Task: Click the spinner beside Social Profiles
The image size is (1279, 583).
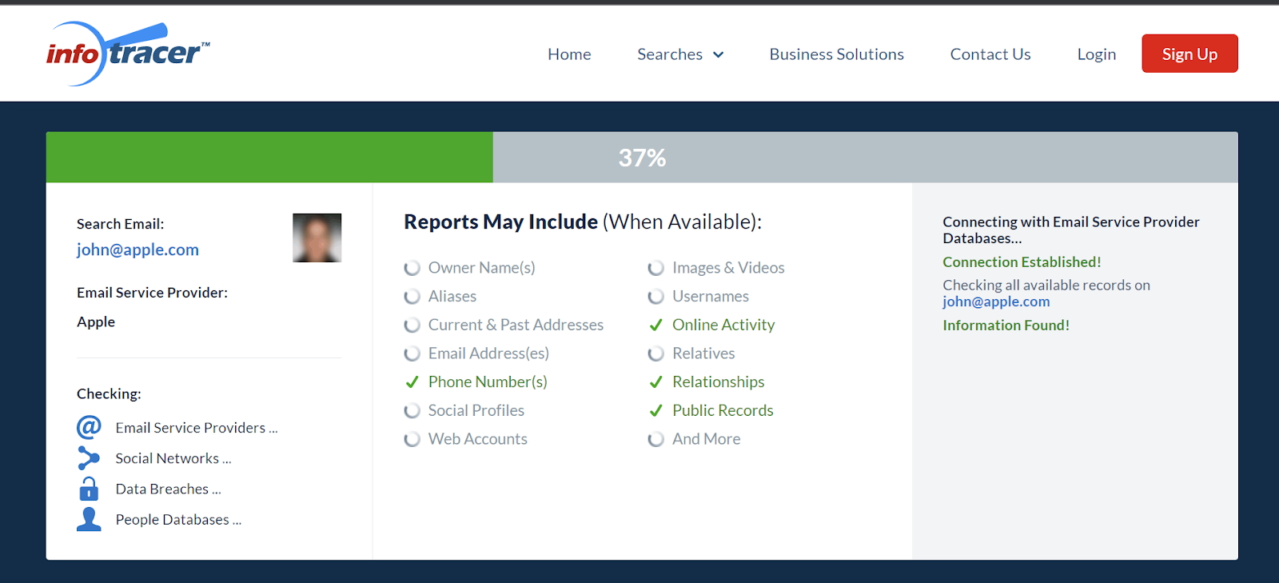Action: [412, 411]
